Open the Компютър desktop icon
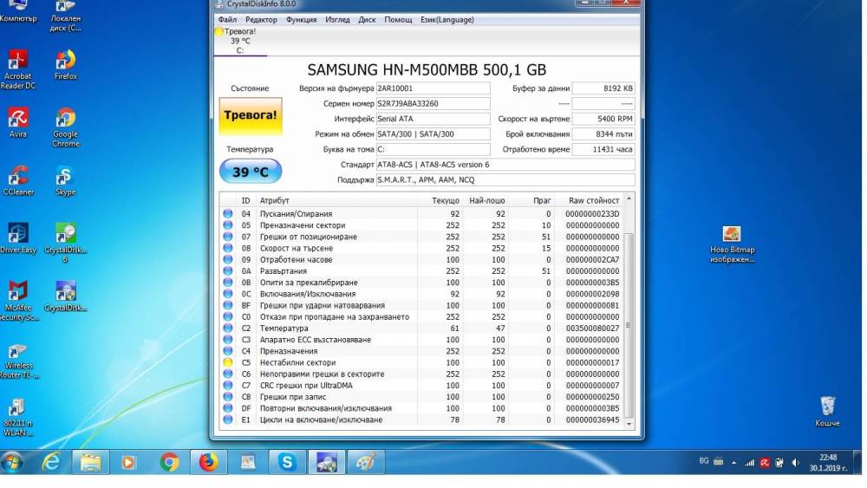The height and width of the screenshot is (488, 867). pyautogui.click(x=17, y=12)
